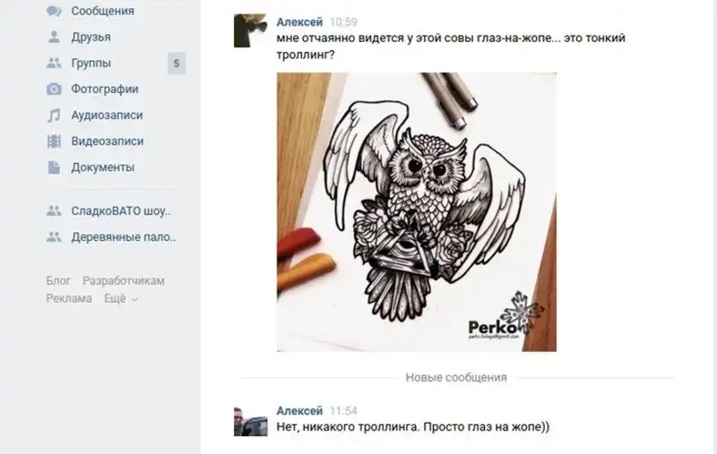Open the Документы file icon
Screen dimensions: 717x454
(x=54, y=167)
